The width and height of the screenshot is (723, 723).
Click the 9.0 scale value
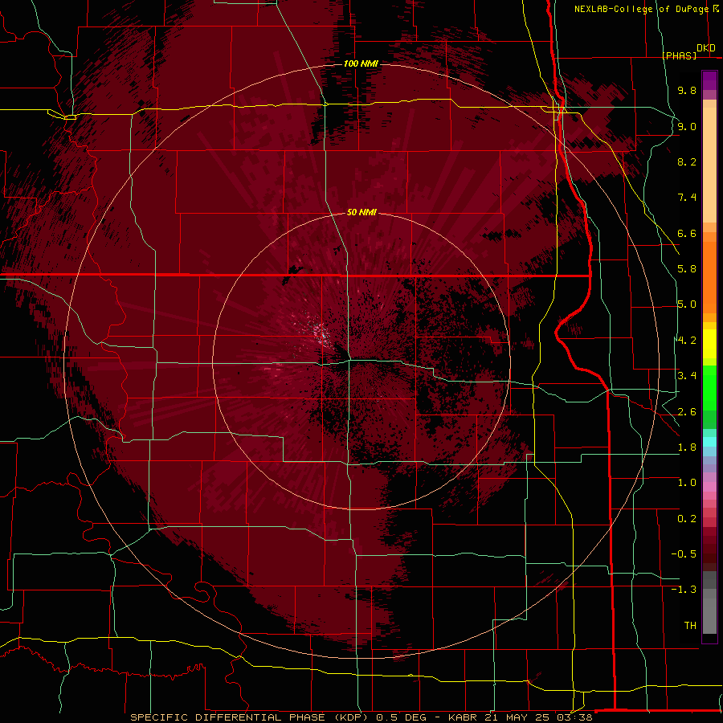(x=687, y=126)
